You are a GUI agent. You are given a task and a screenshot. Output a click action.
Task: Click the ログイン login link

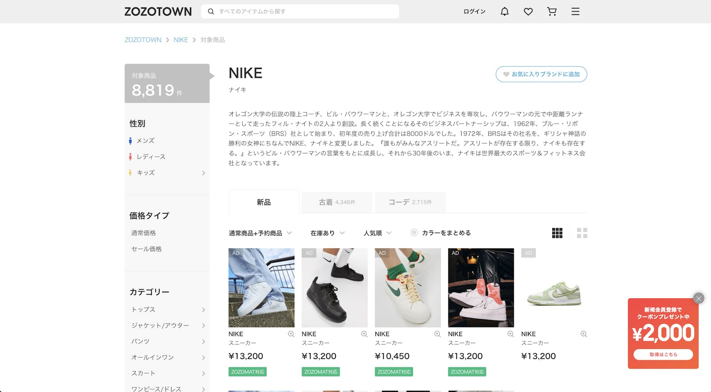(x=474, y=11)
